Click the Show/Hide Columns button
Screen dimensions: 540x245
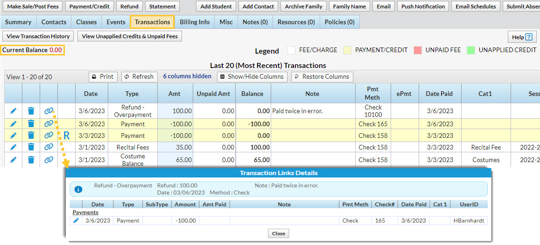pyautogui.click(x=252, y=77)
